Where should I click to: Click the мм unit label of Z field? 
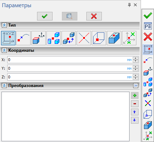[129, 77]
